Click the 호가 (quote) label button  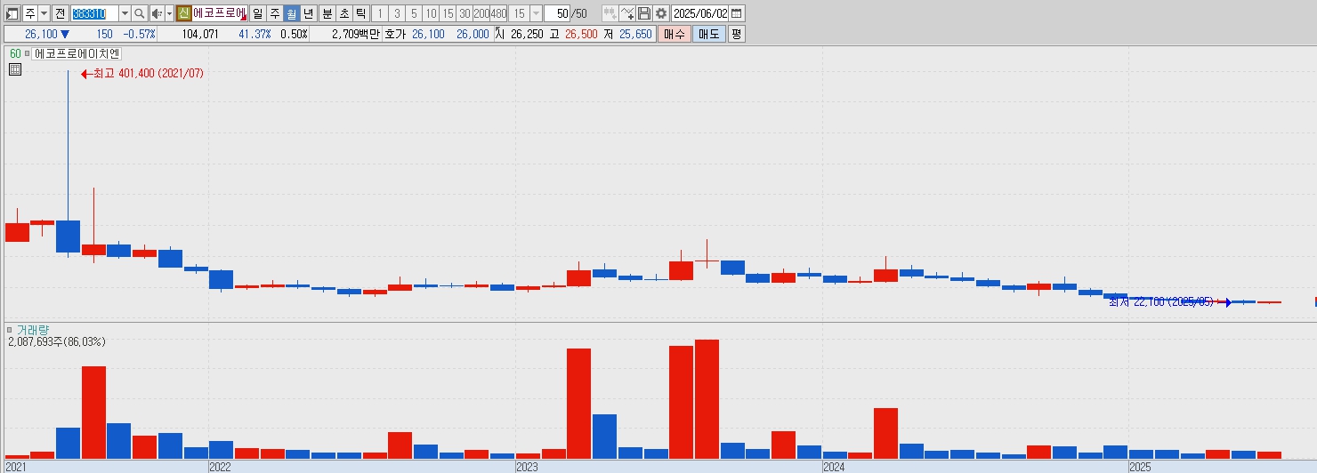(394, 34)
